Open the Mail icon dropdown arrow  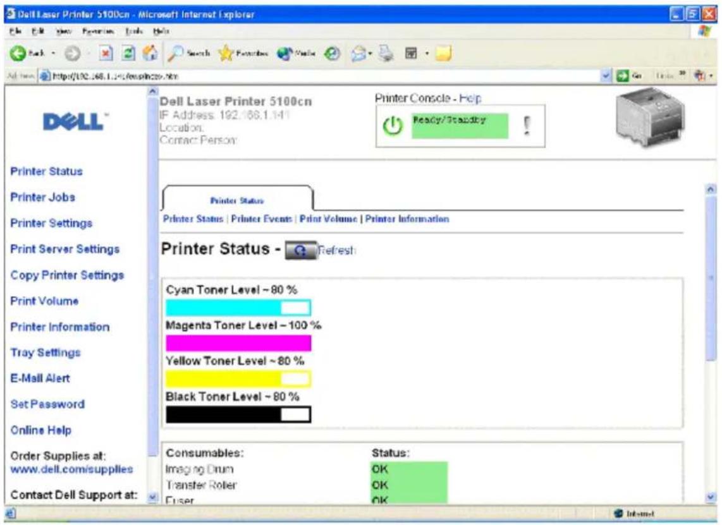370,54
